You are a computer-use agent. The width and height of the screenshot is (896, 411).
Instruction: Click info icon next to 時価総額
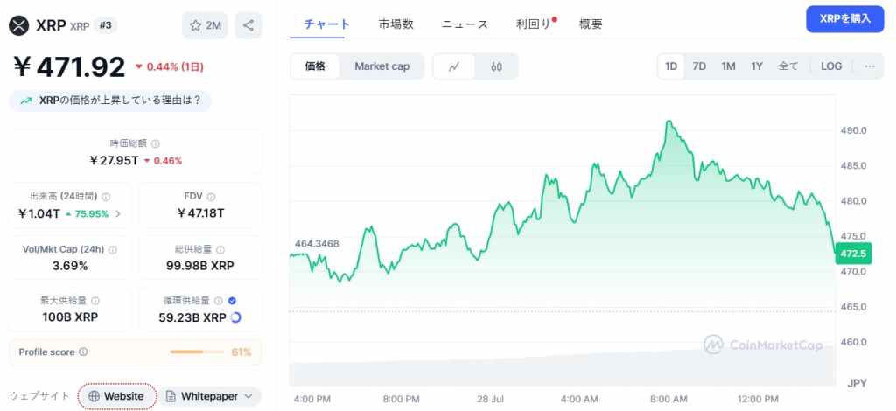point(156,143)
